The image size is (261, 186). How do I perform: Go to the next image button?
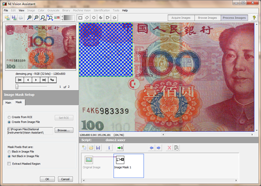pyautogui.click(x=36, y=80)
